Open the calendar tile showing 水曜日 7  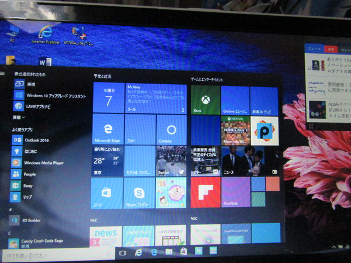coord(109,98)
